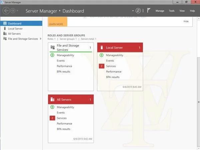Screen dimensions: 200x150
Task: Refresh the Server Manager dashboard
Action: click(138, 11)
